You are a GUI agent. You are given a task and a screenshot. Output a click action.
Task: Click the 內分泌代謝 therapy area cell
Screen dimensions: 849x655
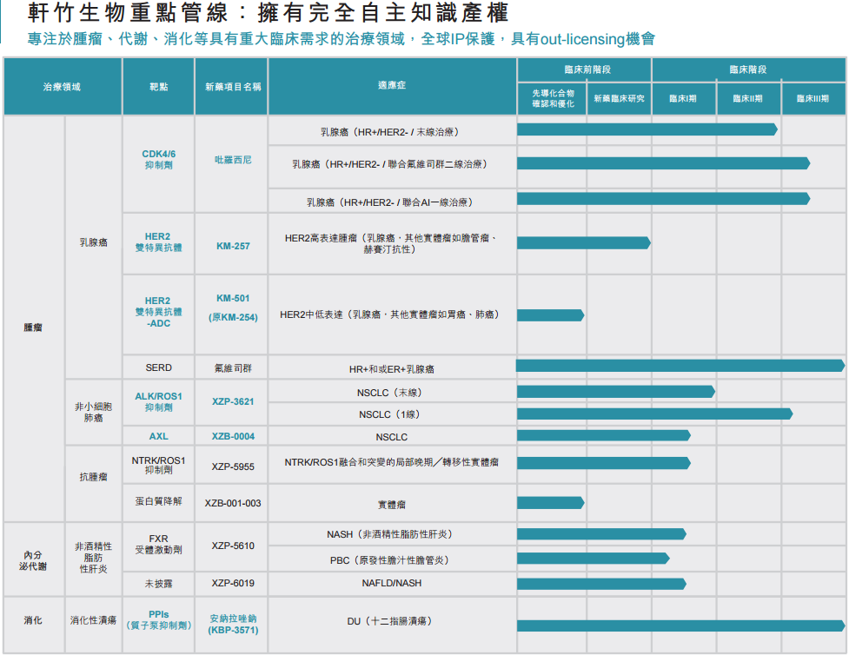click(x=33, y=561)
